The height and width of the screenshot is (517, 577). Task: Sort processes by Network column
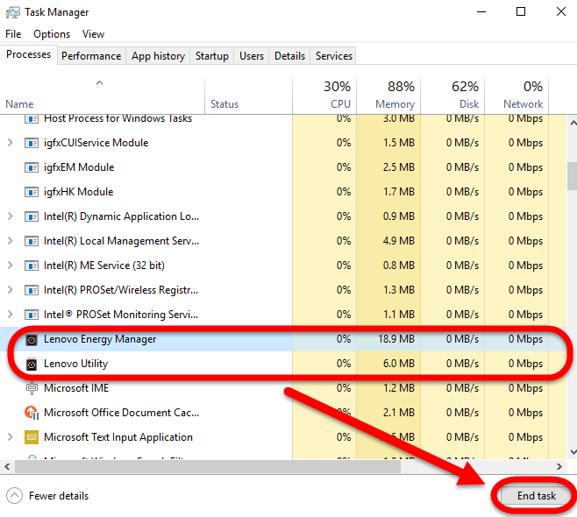click(x=516, y=96)
